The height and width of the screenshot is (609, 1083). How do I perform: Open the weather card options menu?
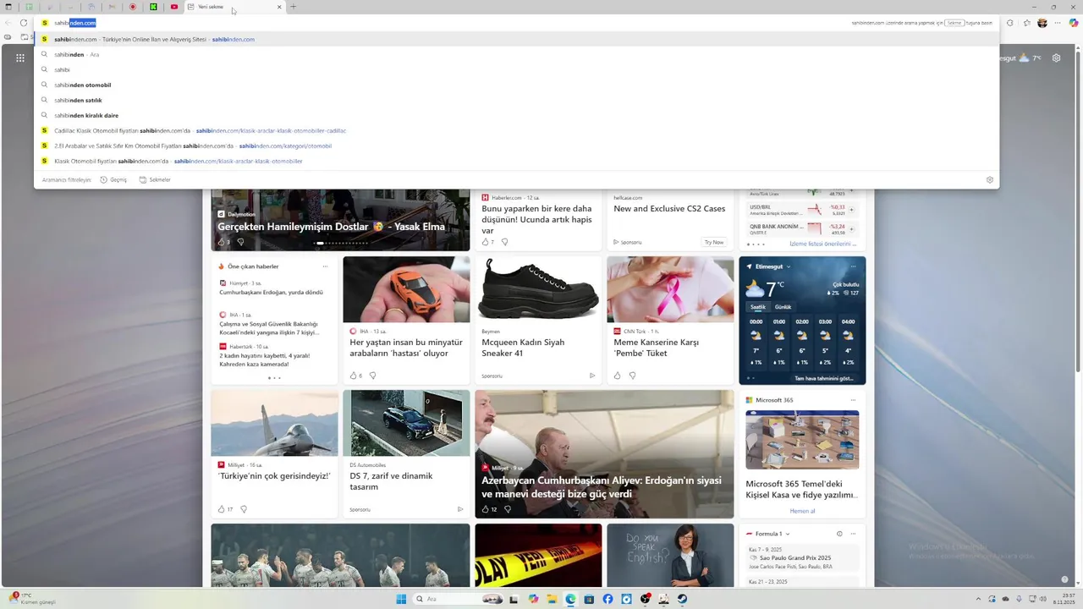coord(853,266)
